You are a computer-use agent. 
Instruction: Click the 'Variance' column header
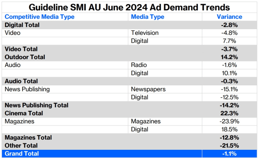click(x=229, y=17)
